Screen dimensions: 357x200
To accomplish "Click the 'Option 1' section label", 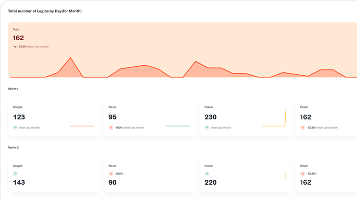I will tap(13, 89).
